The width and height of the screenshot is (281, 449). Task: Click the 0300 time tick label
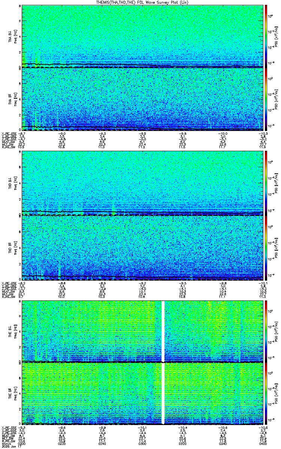tap(142, 443)
